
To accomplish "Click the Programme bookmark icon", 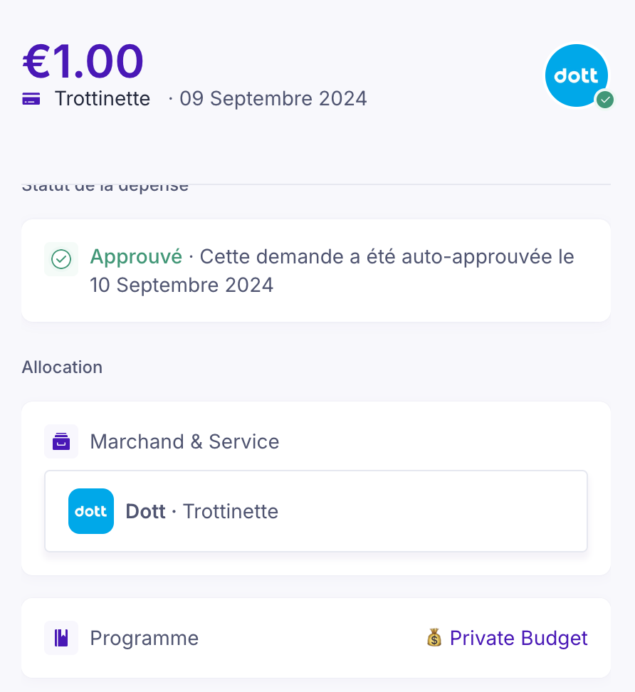I will coord(61,638).
